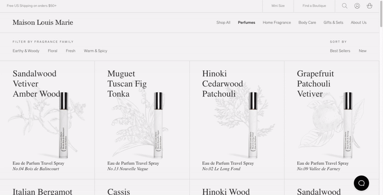Screen dimensions: 383x195
Task: Click the No.02 Le Long Fond label
Action: coord(221,169)
